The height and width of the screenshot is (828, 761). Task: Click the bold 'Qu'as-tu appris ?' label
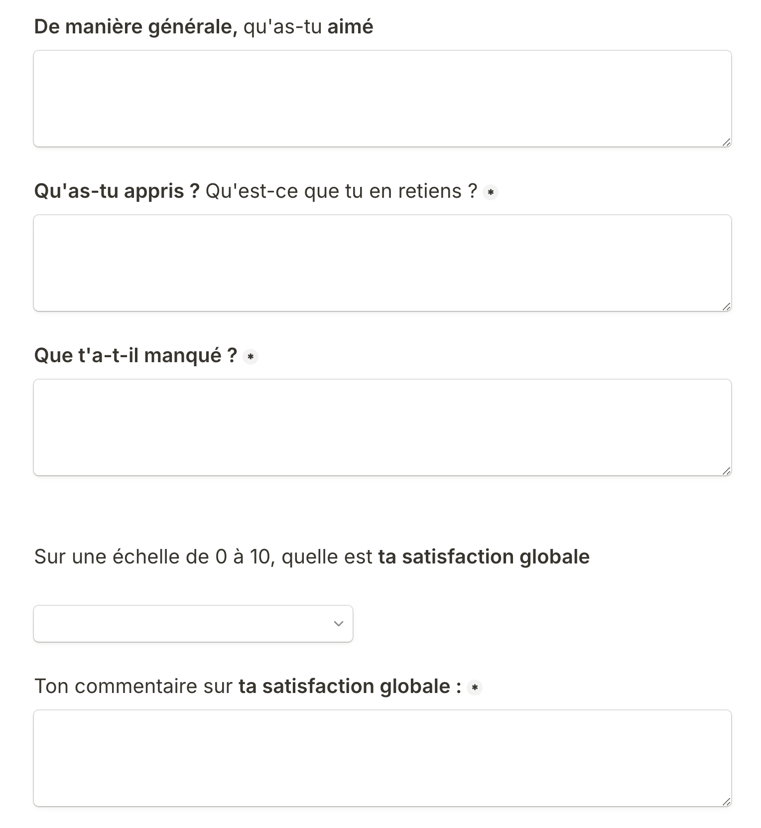(117, 191)
